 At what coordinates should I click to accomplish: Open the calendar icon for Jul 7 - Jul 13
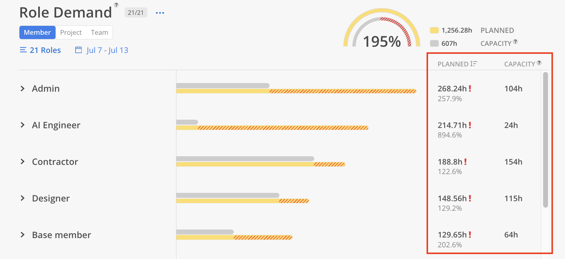pyautogui.click(x=79, y=50)
